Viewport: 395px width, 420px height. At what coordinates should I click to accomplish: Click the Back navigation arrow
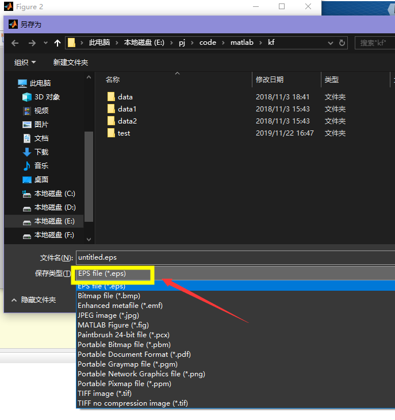[15, 43]
